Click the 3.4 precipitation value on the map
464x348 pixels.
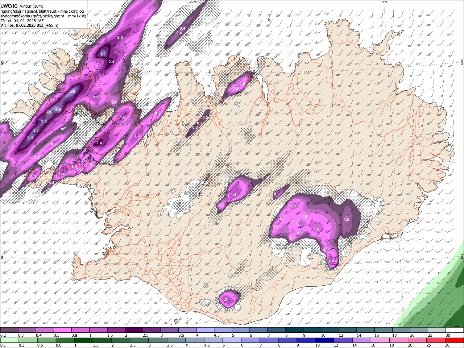coord(30,137)
